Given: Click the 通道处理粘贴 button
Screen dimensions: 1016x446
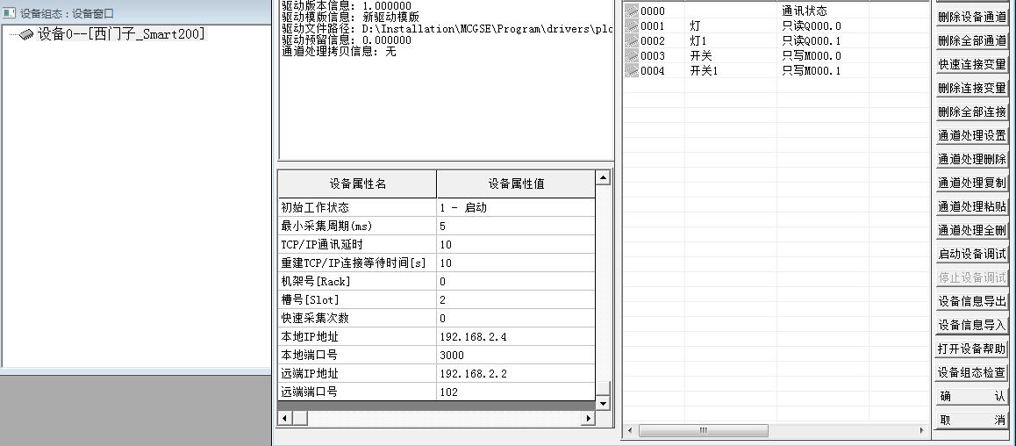Looking at the screenshot, I should (x=972, y=206).
